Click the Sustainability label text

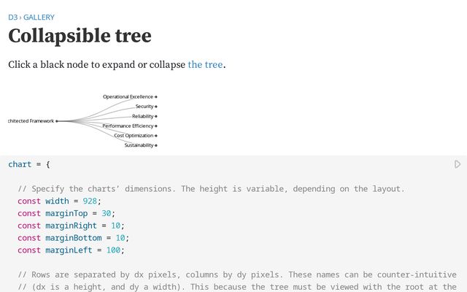point(139,145)
